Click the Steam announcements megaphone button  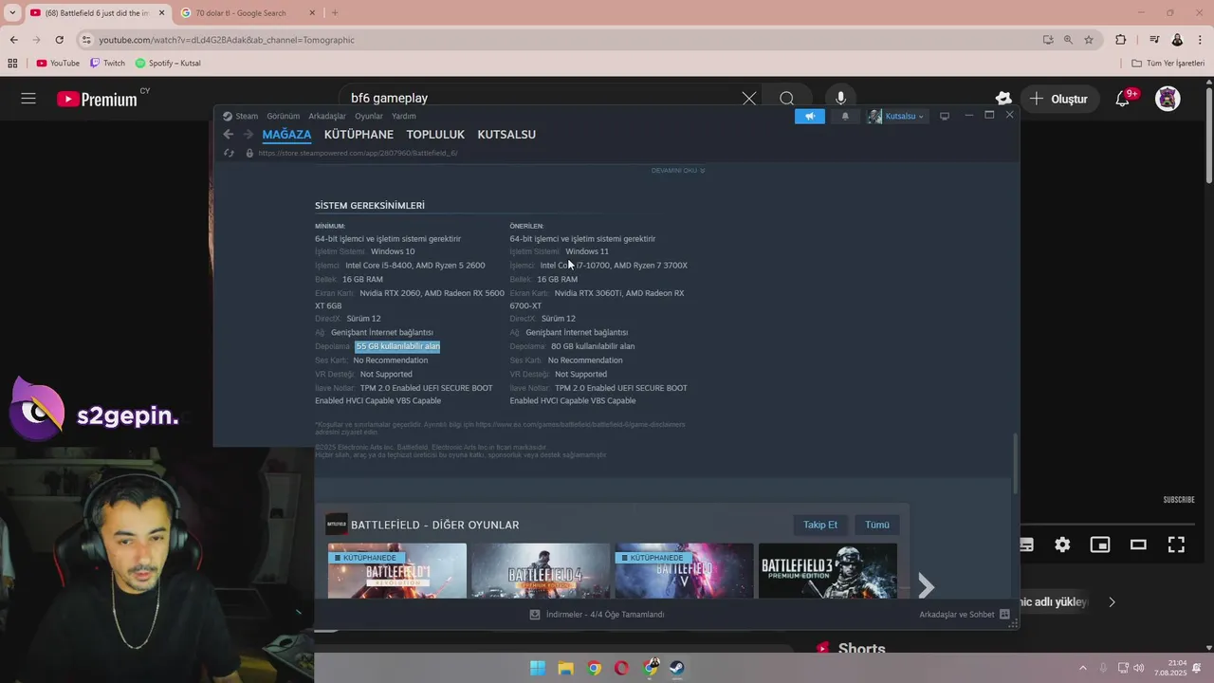[x=810, y=116]
